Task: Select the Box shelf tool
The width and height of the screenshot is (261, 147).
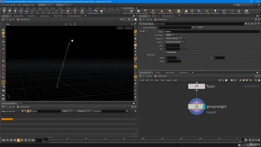Action: click(4, 11)
